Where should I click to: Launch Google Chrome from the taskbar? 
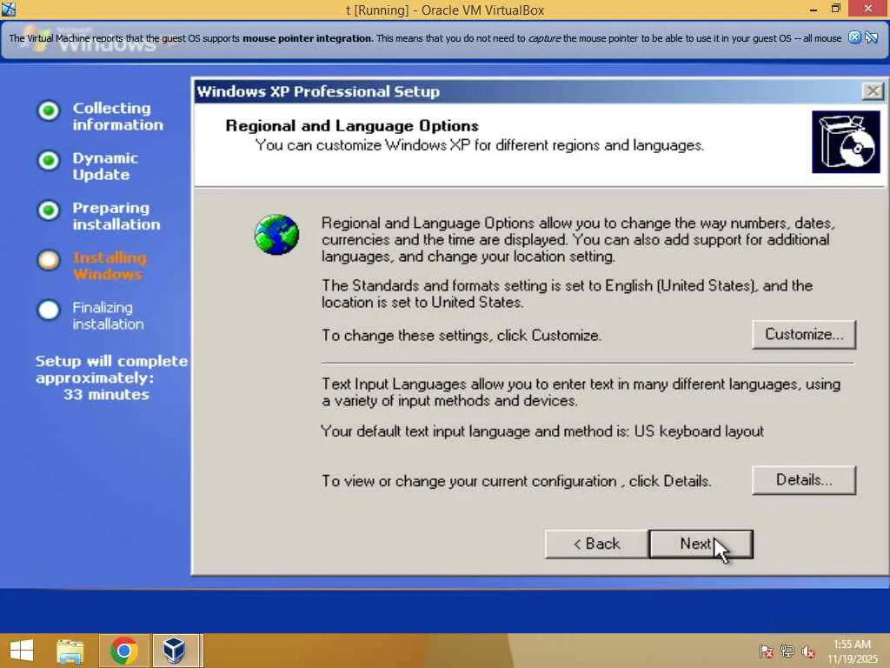124,651
